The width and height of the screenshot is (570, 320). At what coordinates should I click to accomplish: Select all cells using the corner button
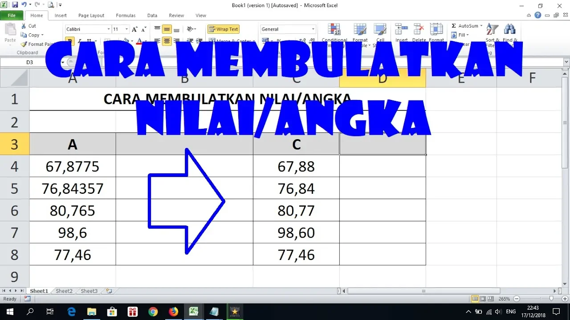15,78
